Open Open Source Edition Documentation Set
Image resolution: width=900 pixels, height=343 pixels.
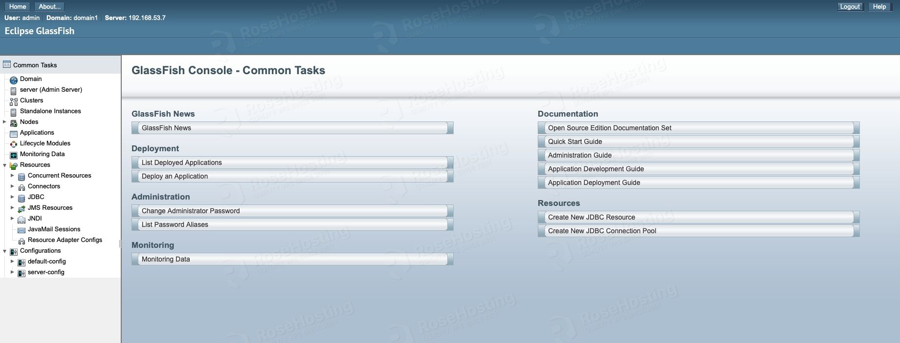coord(699,128)
